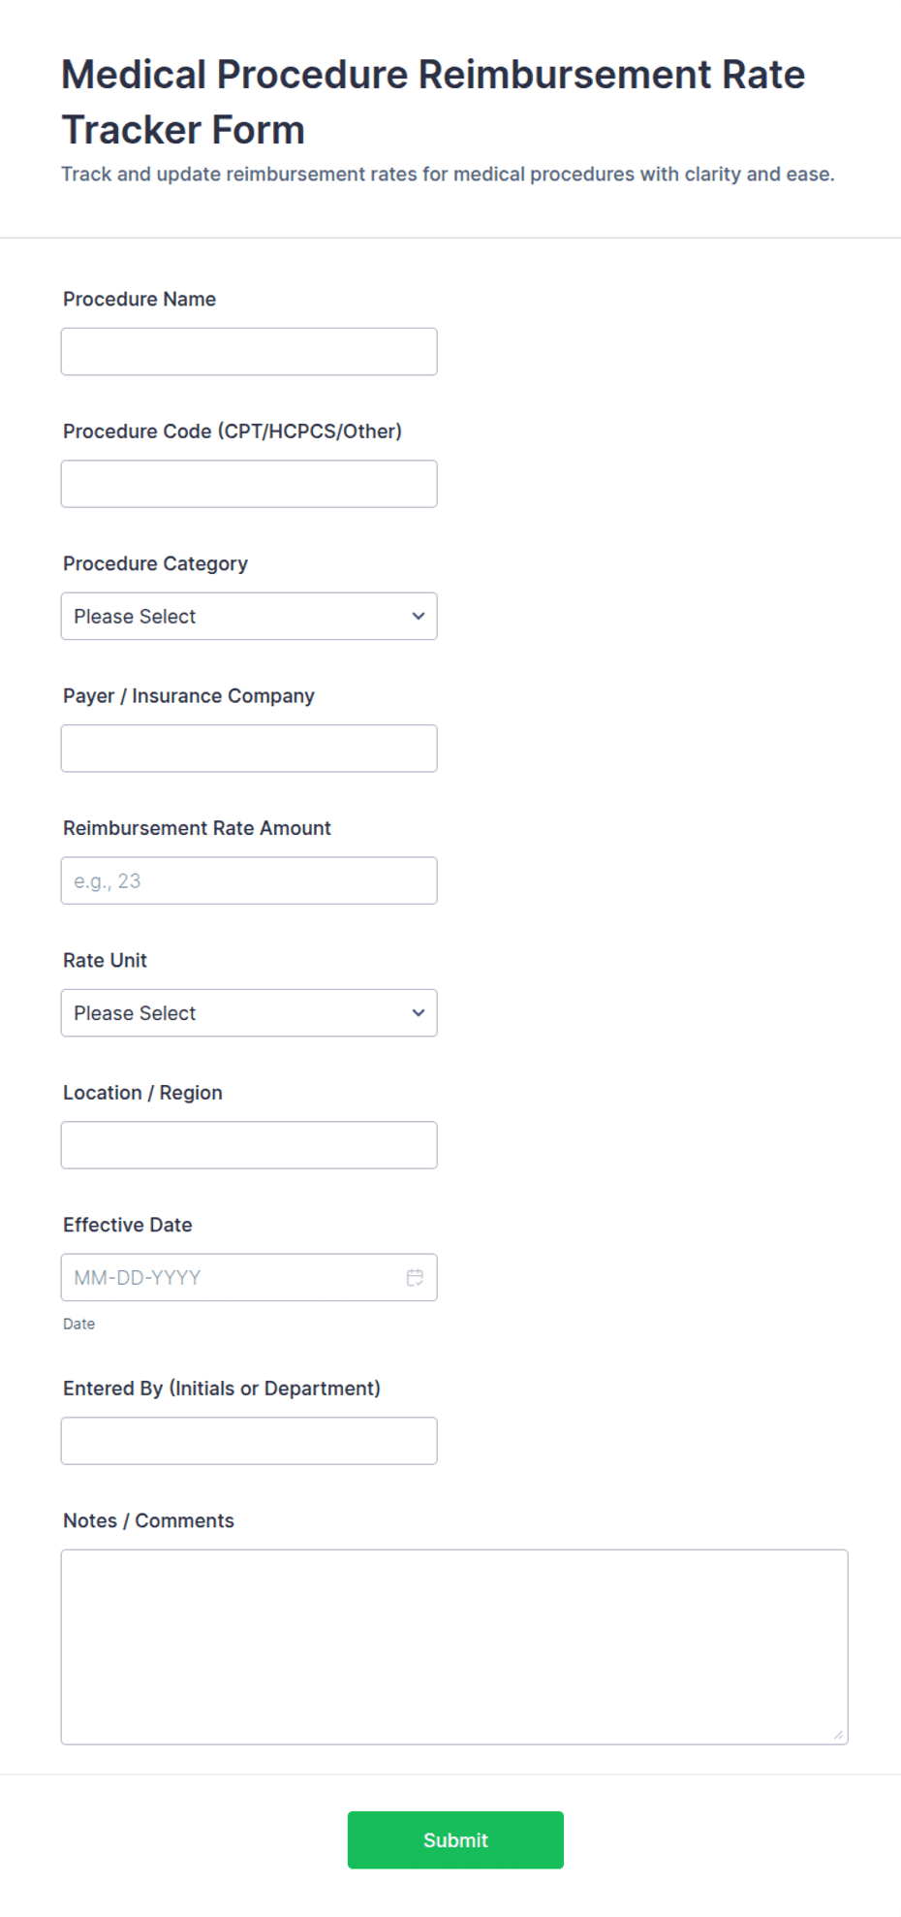The width and height of the screenshot is (901, 1917).
Task: Open the Rate Unit Please Select dropdown
Action: [x=249, y=1012]
